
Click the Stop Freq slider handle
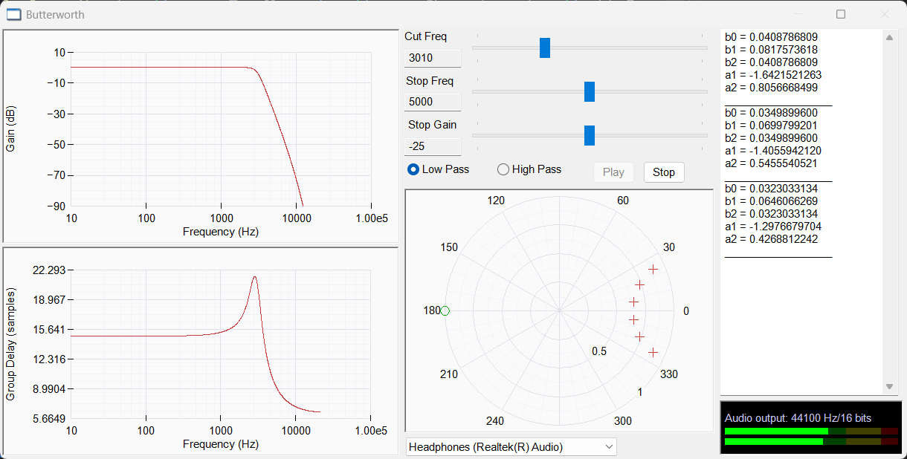tap(590, 91)
